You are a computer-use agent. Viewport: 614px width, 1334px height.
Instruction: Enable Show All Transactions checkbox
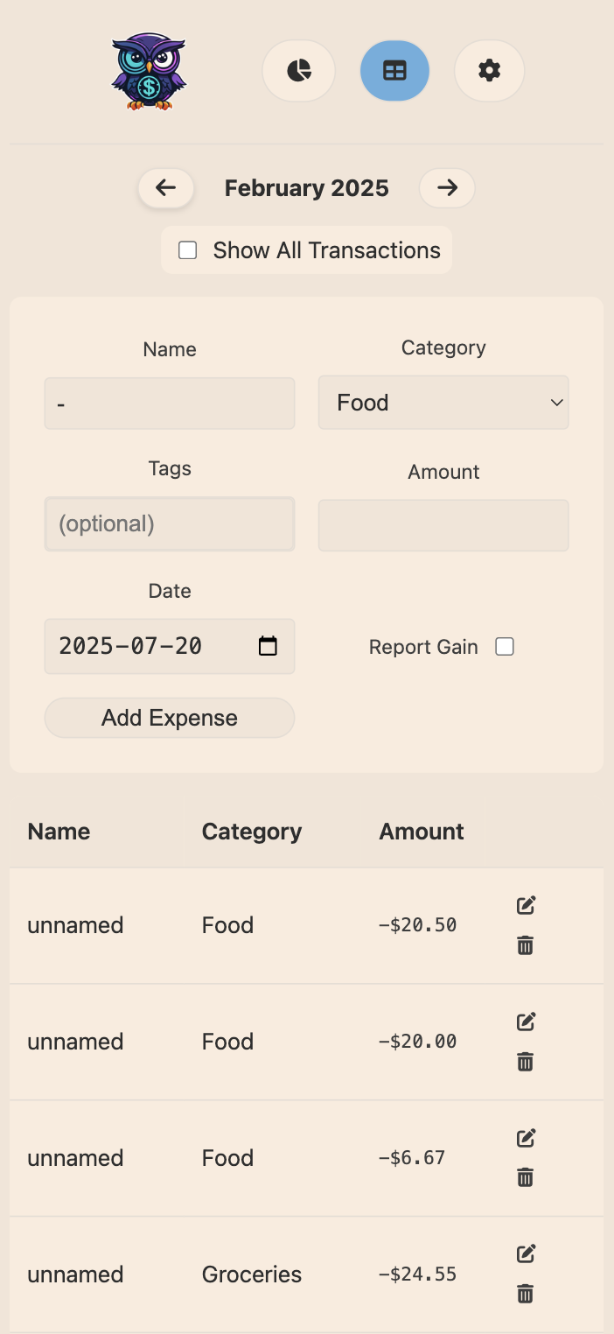[187, 251]
